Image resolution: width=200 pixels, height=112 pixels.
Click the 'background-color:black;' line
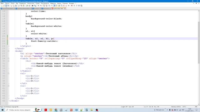tap(47, 19)
